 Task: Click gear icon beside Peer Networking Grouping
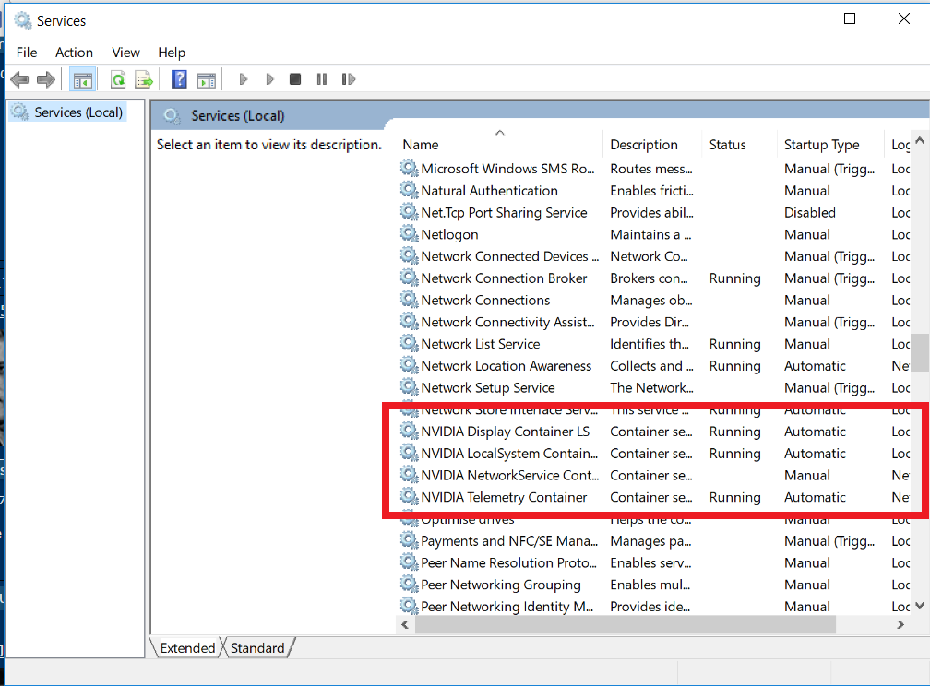coord(409,584)
